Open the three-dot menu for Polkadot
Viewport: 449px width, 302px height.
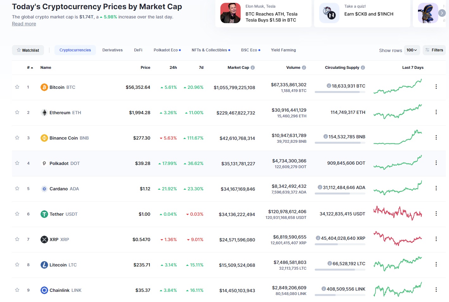tap(436, 163)
